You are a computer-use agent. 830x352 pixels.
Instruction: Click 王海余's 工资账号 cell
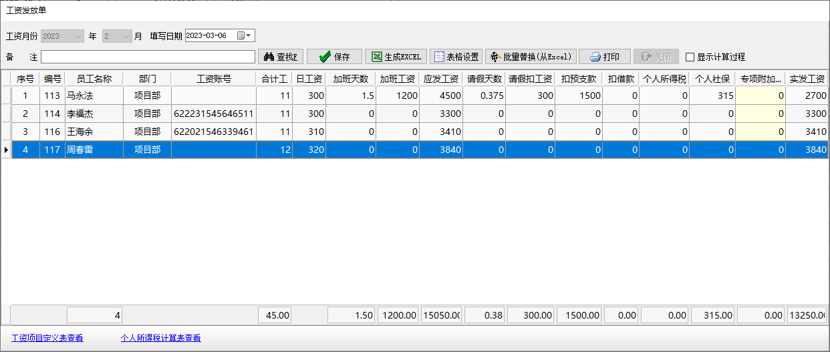pyautogui.click(x=213, y=132)
